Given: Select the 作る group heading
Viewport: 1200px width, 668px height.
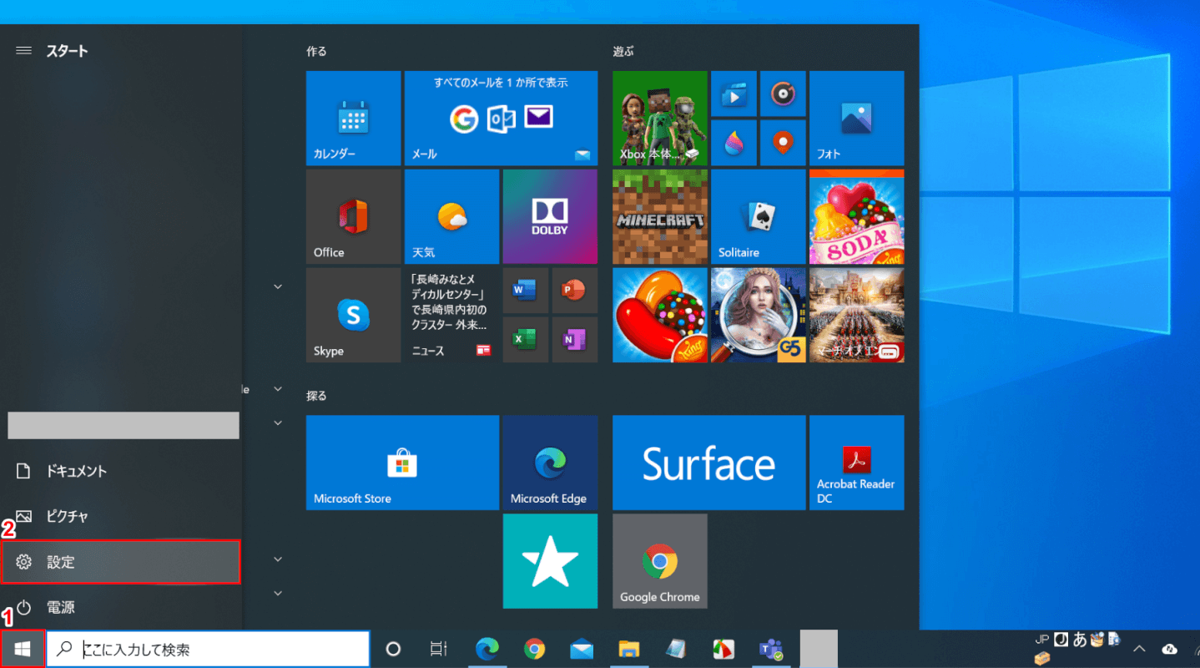Looking at the screenshot, I should [316, 51].
